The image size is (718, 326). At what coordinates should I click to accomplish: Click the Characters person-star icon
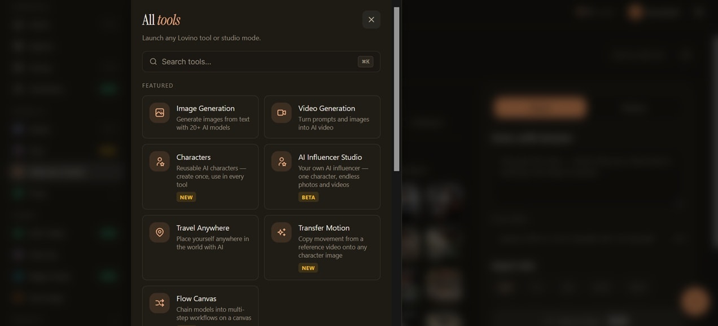(160, 162)
